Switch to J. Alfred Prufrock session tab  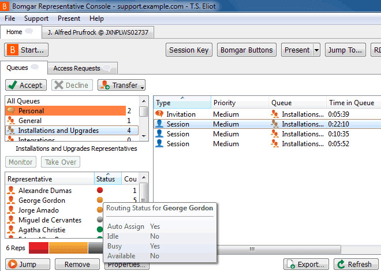[x=98, y=32]
